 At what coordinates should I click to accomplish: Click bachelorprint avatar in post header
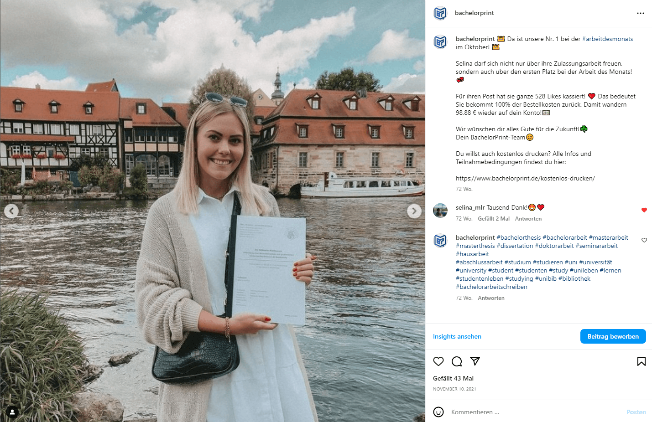click(x=440, y=13)
